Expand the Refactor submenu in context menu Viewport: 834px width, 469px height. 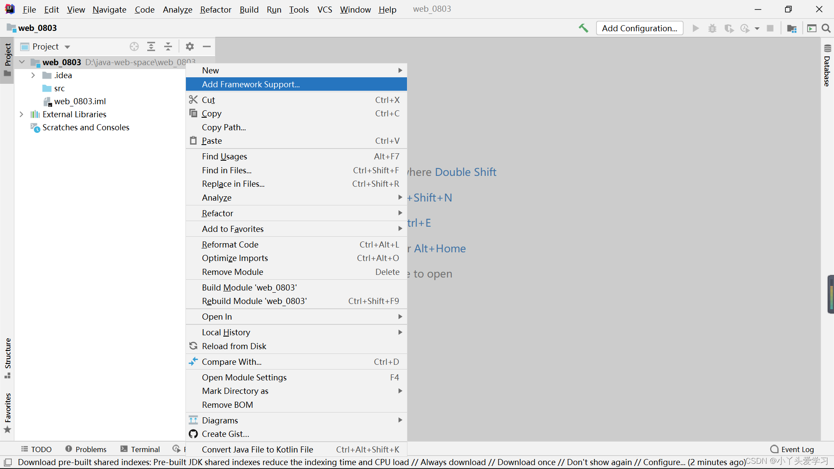click(x=296, y=213)
